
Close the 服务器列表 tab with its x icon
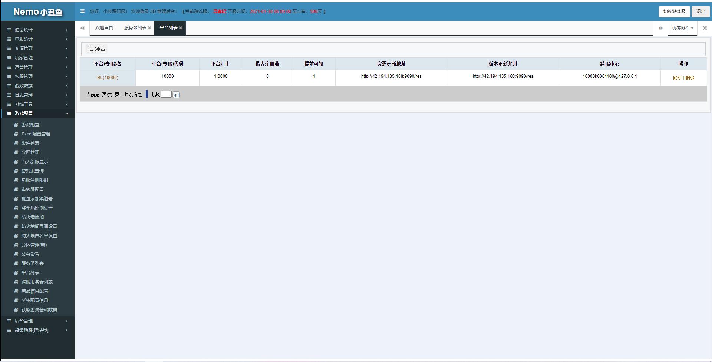pyautogui.click(x=149, y=28)
